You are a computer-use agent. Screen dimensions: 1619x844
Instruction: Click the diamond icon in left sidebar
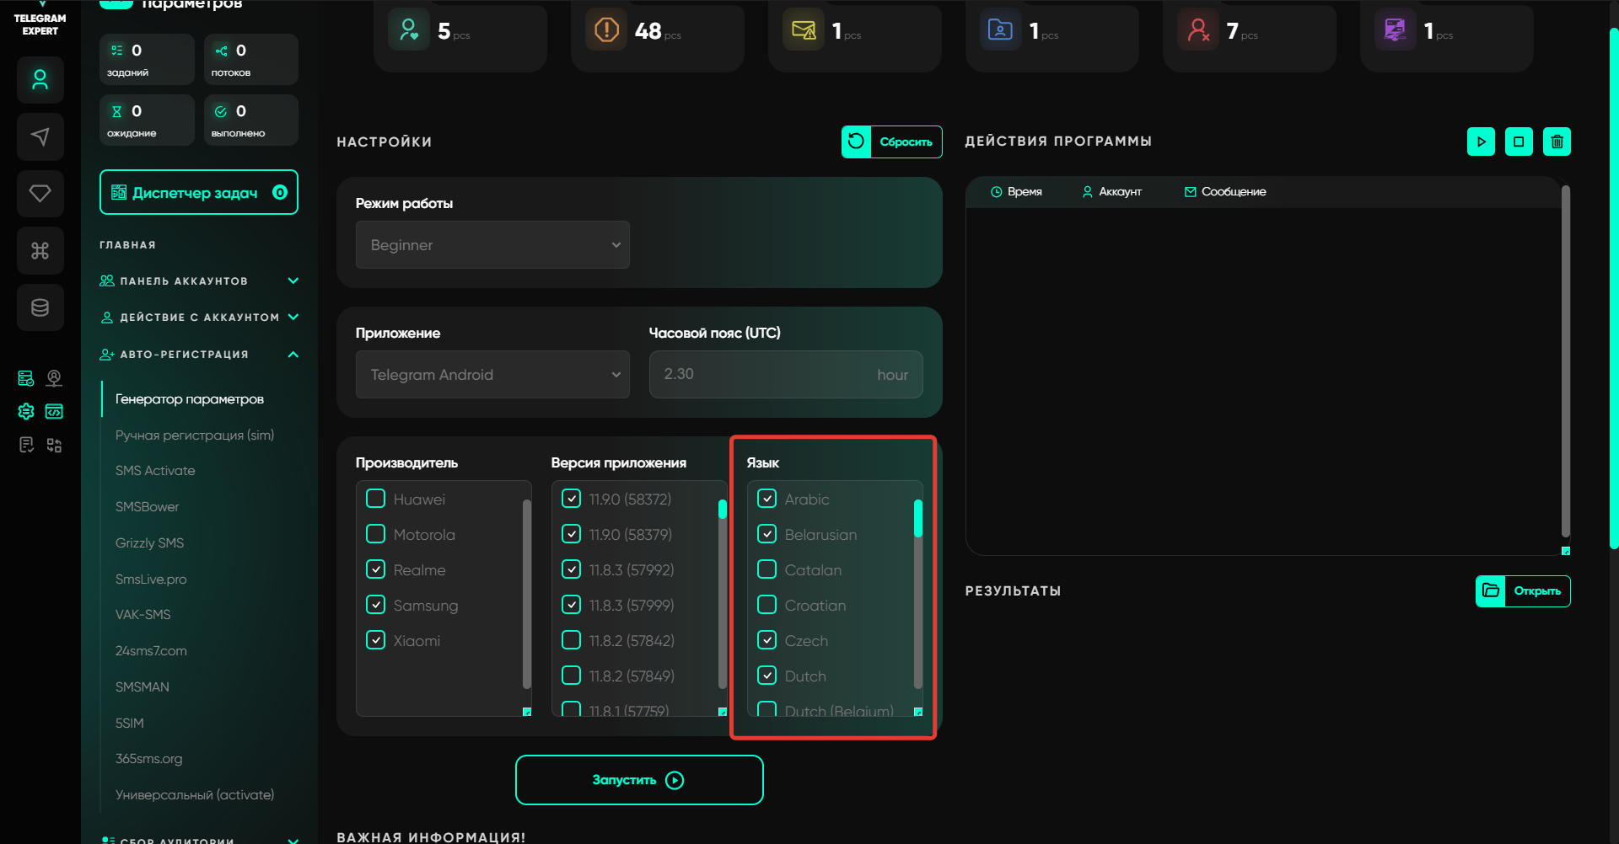(40, 194)
